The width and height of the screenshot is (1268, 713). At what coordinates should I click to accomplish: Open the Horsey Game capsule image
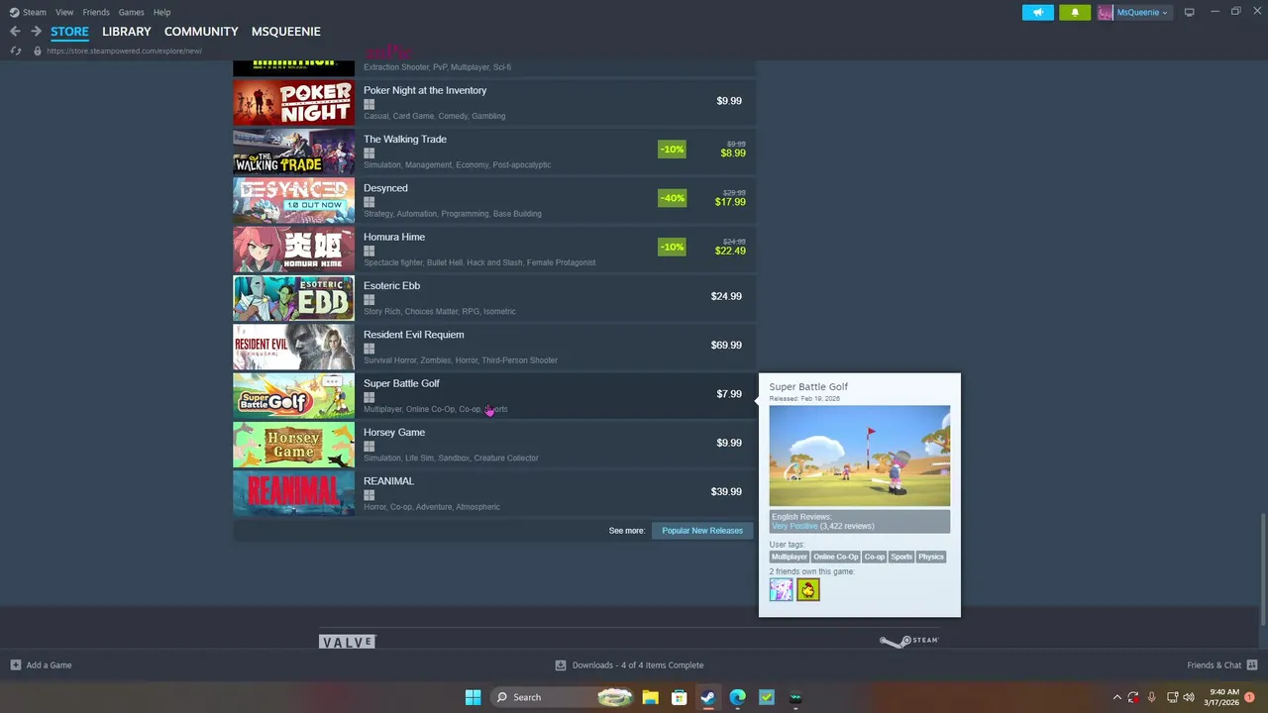click(x=293, y=444)
